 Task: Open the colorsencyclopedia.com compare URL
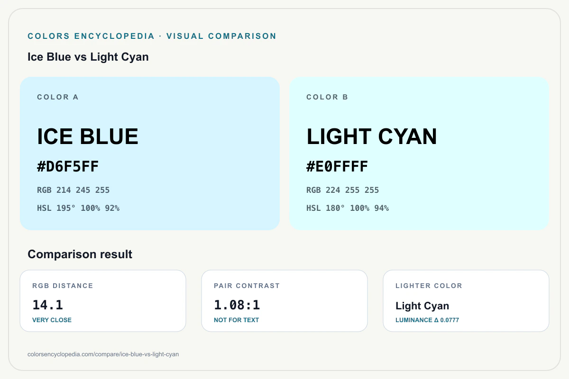103,354
